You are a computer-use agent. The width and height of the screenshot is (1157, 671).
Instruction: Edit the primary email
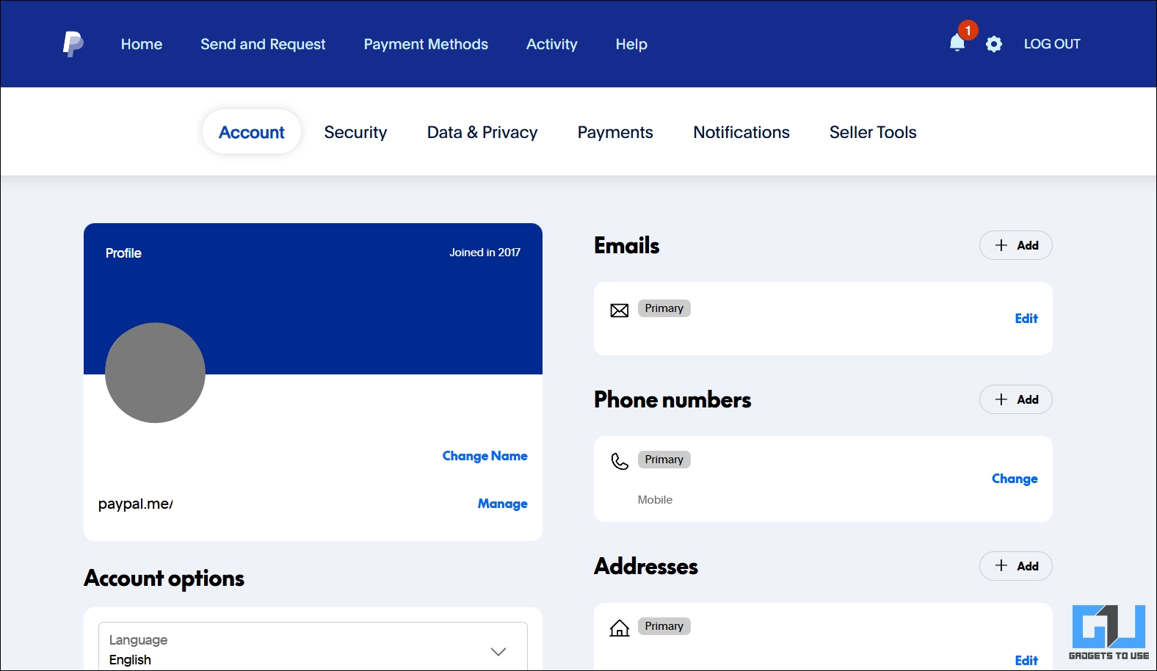click(x=1026, y=319)
